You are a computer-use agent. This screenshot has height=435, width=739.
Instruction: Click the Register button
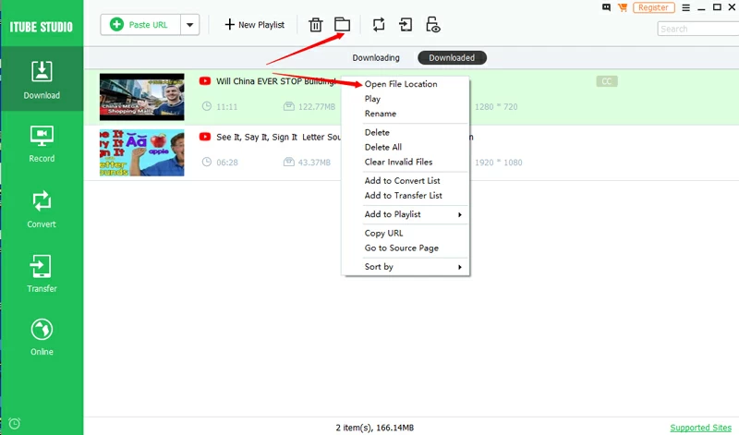coord(653,7)
